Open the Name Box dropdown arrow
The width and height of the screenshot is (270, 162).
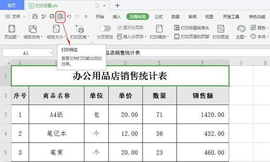click(51, 53)
